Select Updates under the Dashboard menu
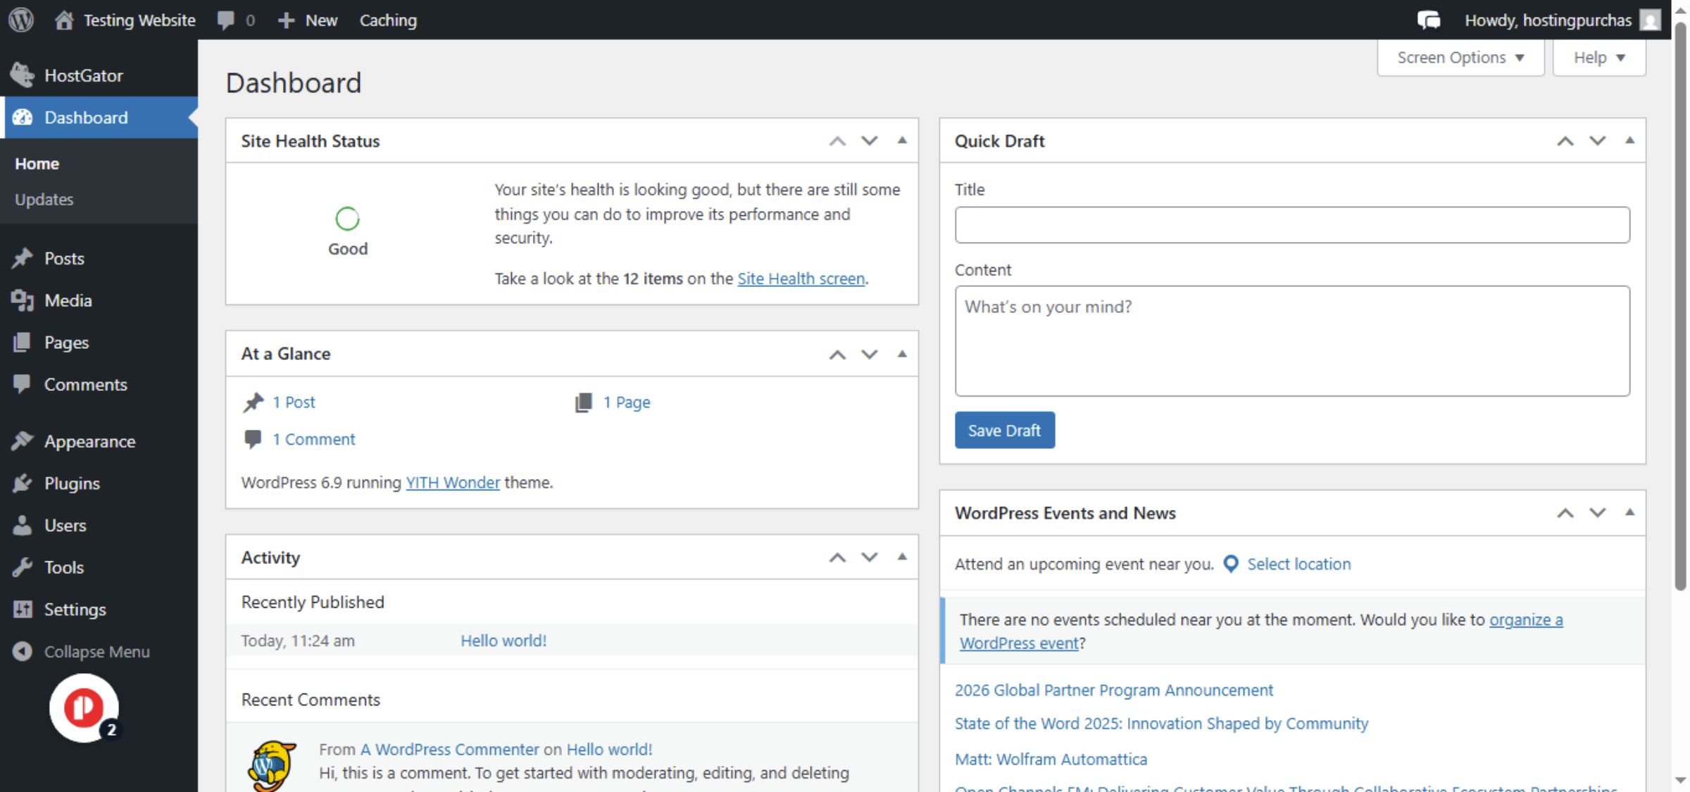The image size is (1690, 792). (x=44, y=199)
